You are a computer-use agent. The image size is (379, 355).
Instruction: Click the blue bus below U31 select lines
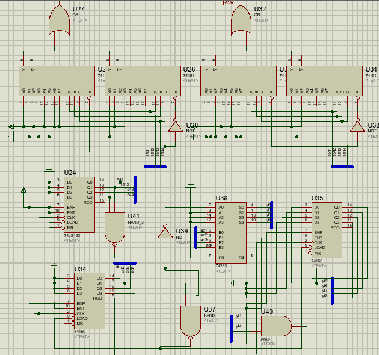(342, 167)
